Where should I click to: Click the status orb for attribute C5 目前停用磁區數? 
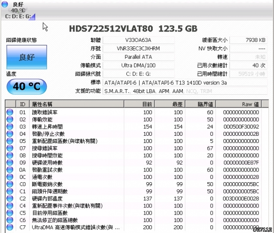[10, 213]
